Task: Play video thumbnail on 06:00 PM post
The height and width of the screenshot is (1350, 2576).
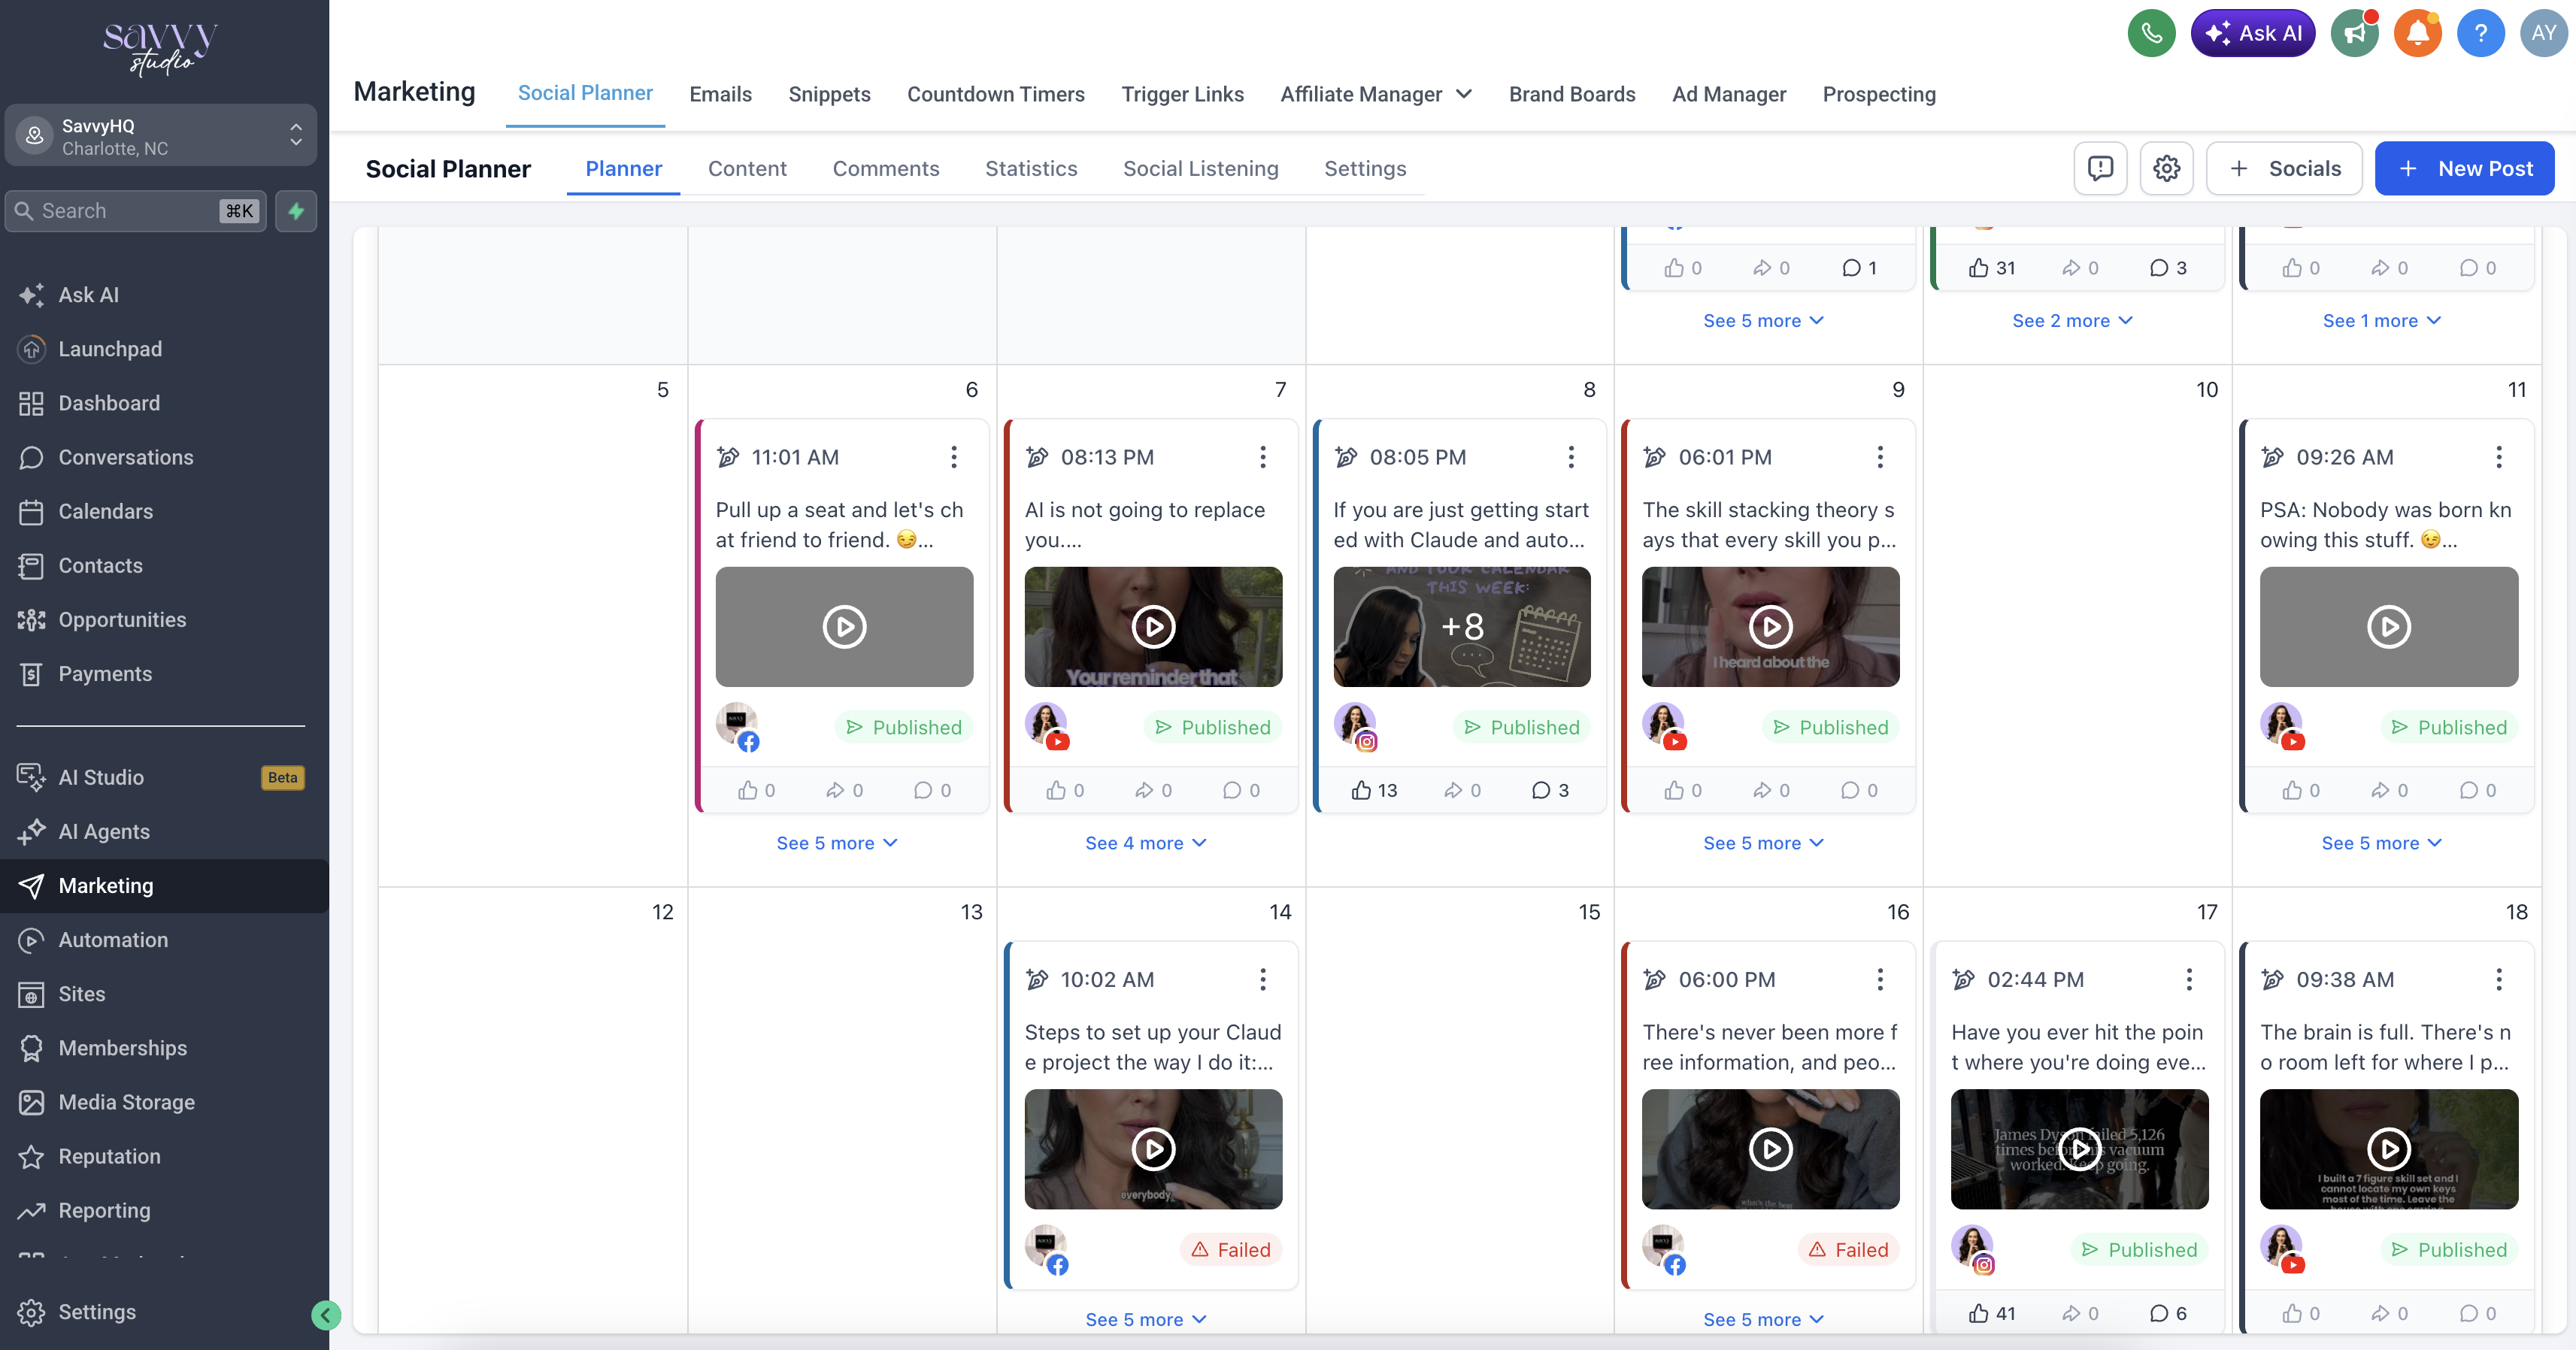Action: pos(1771,1149)
